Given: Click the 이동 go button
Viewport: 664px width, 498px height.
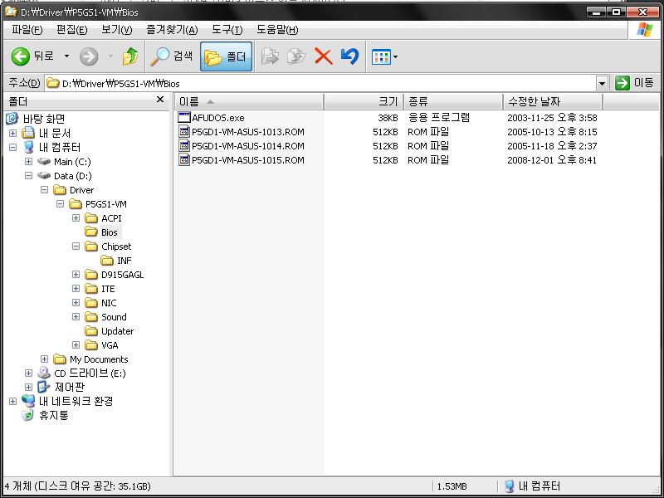Looking at the screenshot, I should [x=634, y=83].
